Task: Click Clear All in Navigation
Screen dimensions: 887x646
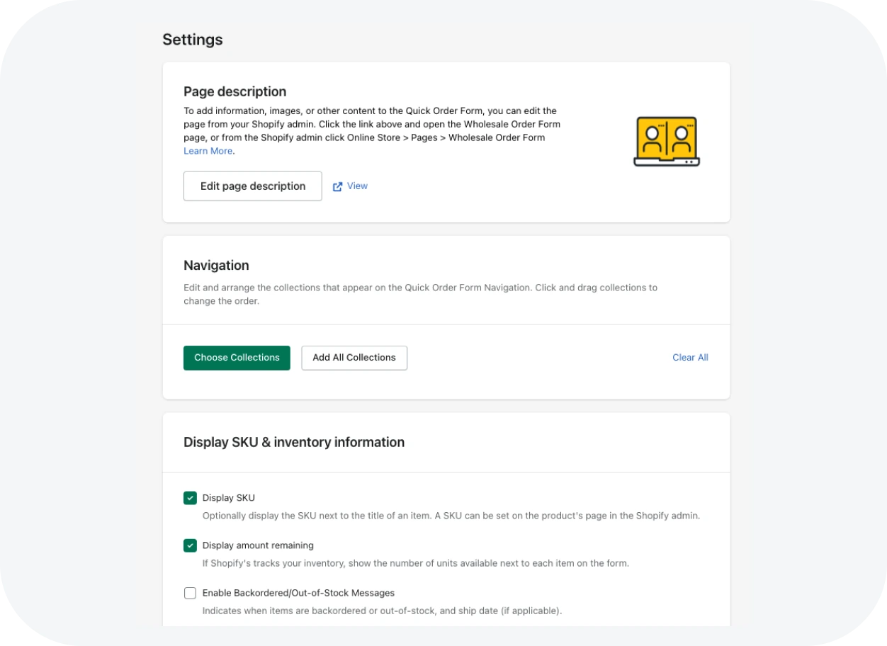Action: click(690, 358)
